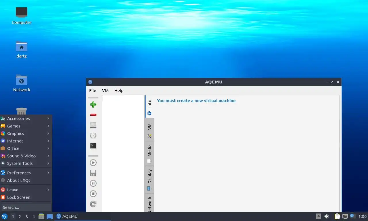Click the blue show desktop taskbar icon

(49, 216)
